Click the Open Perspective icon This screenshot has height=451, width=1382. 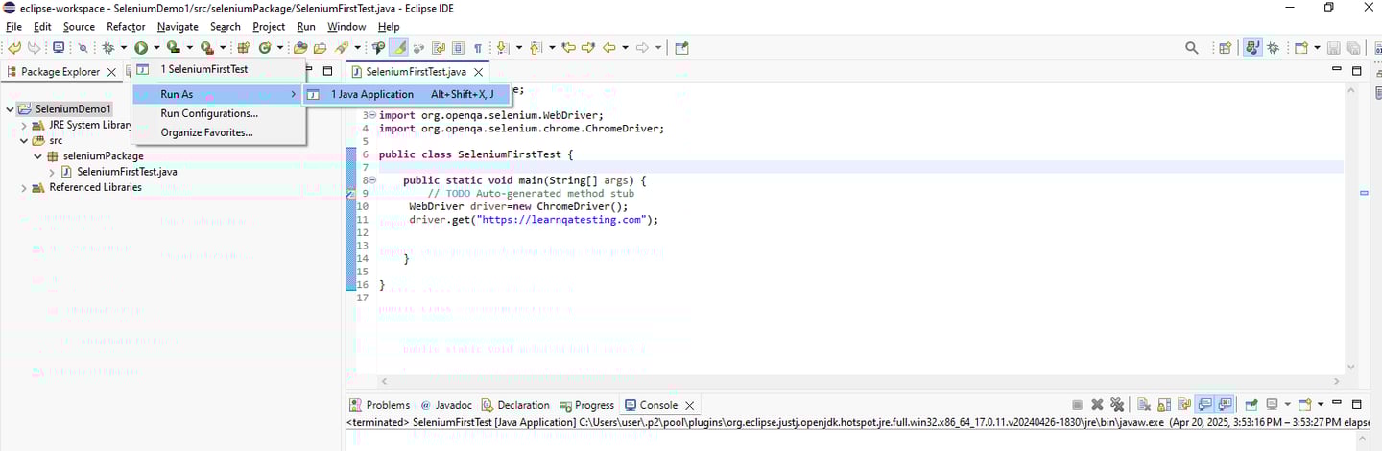1225,48
